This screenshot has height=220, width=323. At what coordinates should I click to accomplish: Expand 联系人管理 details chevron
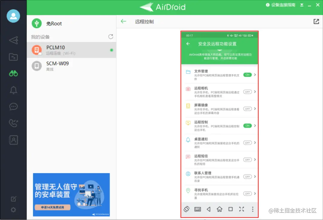tap(255, 176)
